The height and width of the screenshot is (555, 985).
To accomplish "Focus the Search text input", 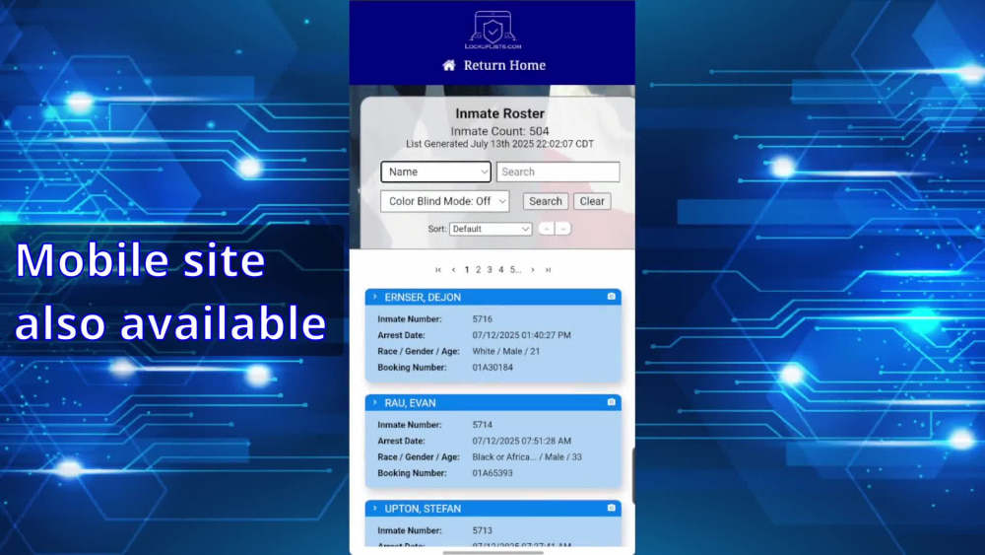I will (558, 172).
